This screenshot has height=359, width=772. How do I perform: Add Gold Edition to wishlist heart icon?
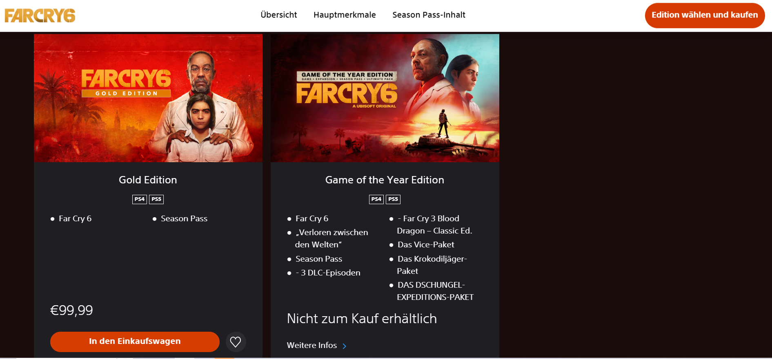tap(236, 342)
